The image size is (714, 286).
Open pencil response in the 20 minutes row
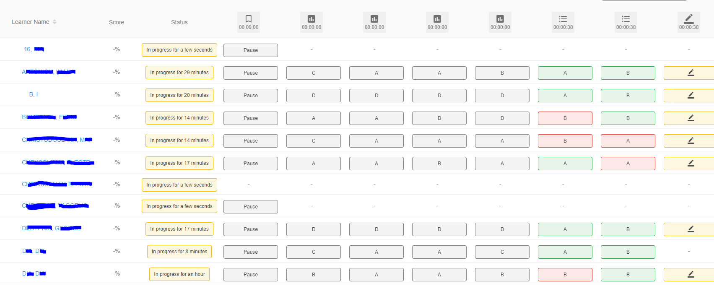(691, 96)
